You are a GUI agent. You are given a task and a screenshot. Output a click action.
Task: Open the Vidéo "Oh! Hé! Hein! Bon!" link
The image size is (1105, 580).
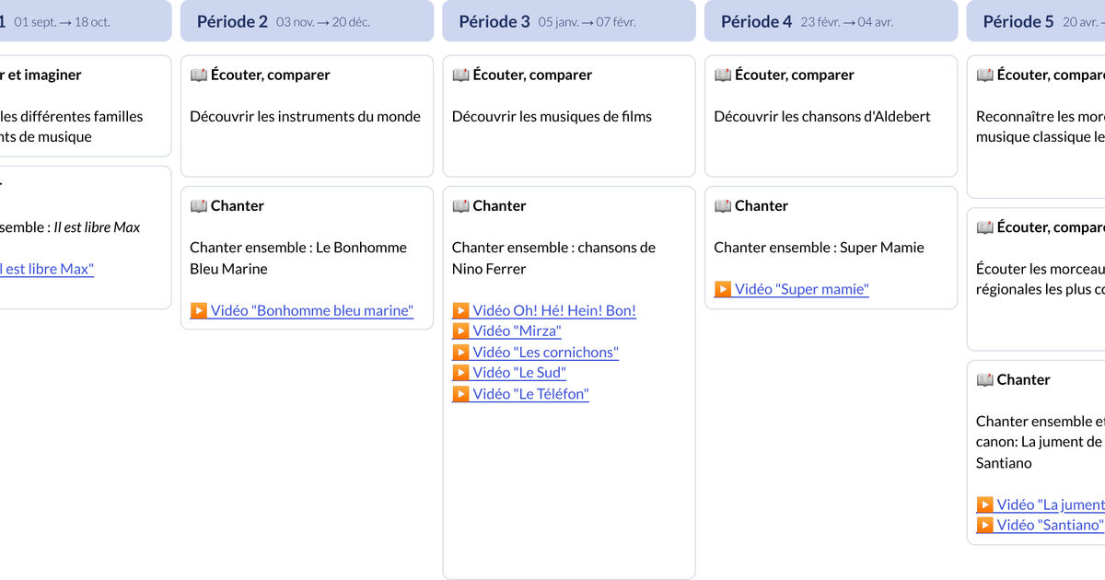coord(544,310)
